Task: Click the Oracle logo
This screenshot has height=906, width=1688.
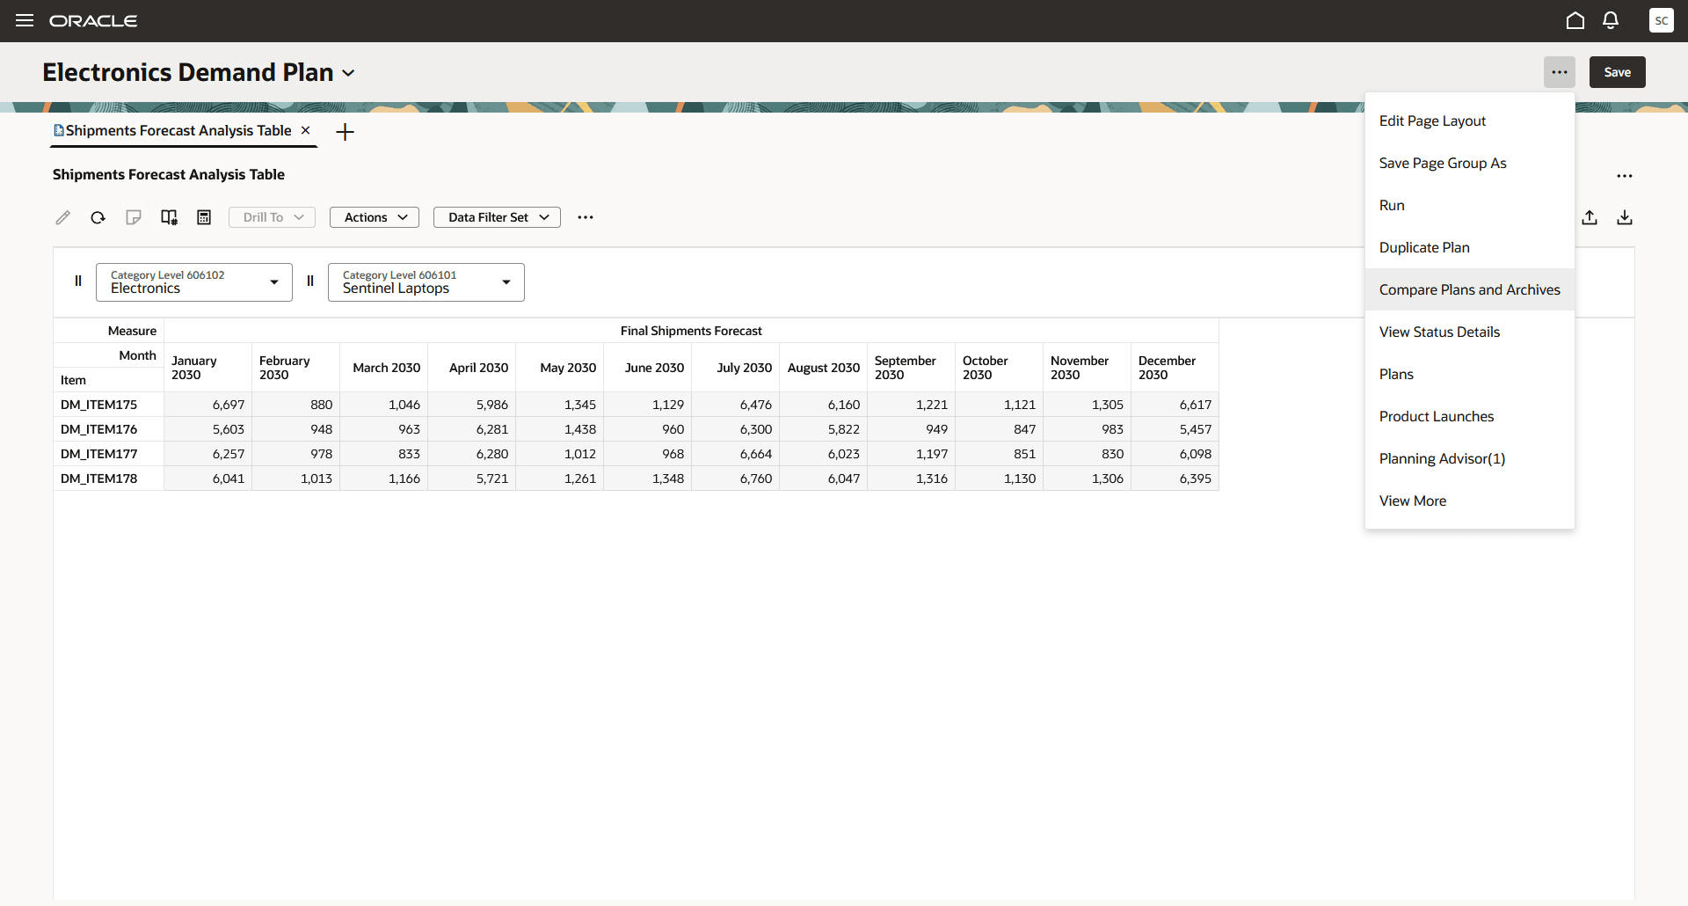Action: click(x=93, y=20)
